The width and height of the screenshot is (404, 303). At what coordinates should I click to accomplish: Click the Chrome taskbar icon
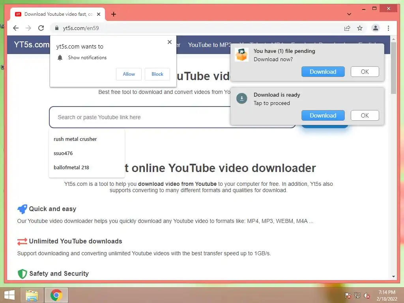point(56,295)
